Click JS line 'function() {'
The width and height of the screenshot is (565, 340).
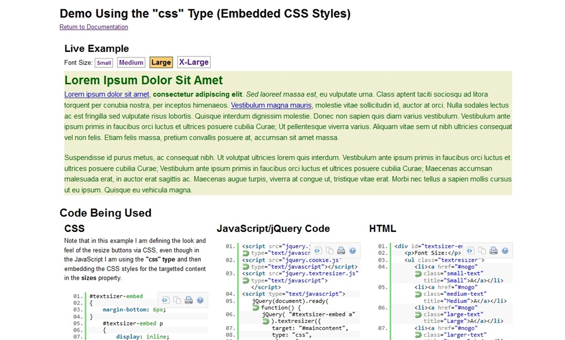(x=281, y=307)
